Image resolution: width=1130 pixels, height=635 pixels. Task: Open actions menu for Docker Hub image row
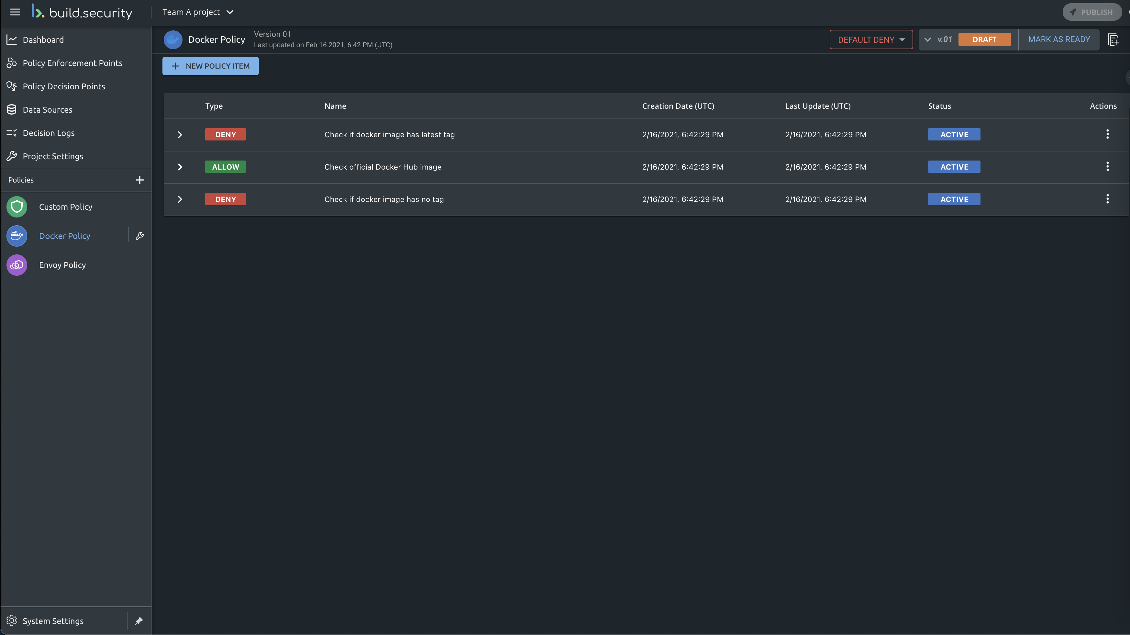click(x=1107, y=167)
